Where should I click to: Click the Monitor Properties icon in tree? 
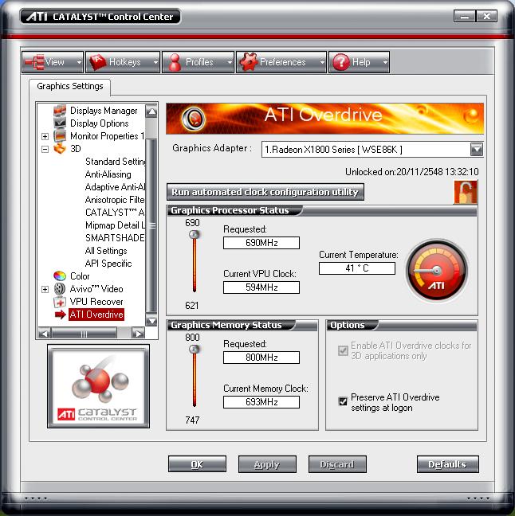click(x=60, y=136)
